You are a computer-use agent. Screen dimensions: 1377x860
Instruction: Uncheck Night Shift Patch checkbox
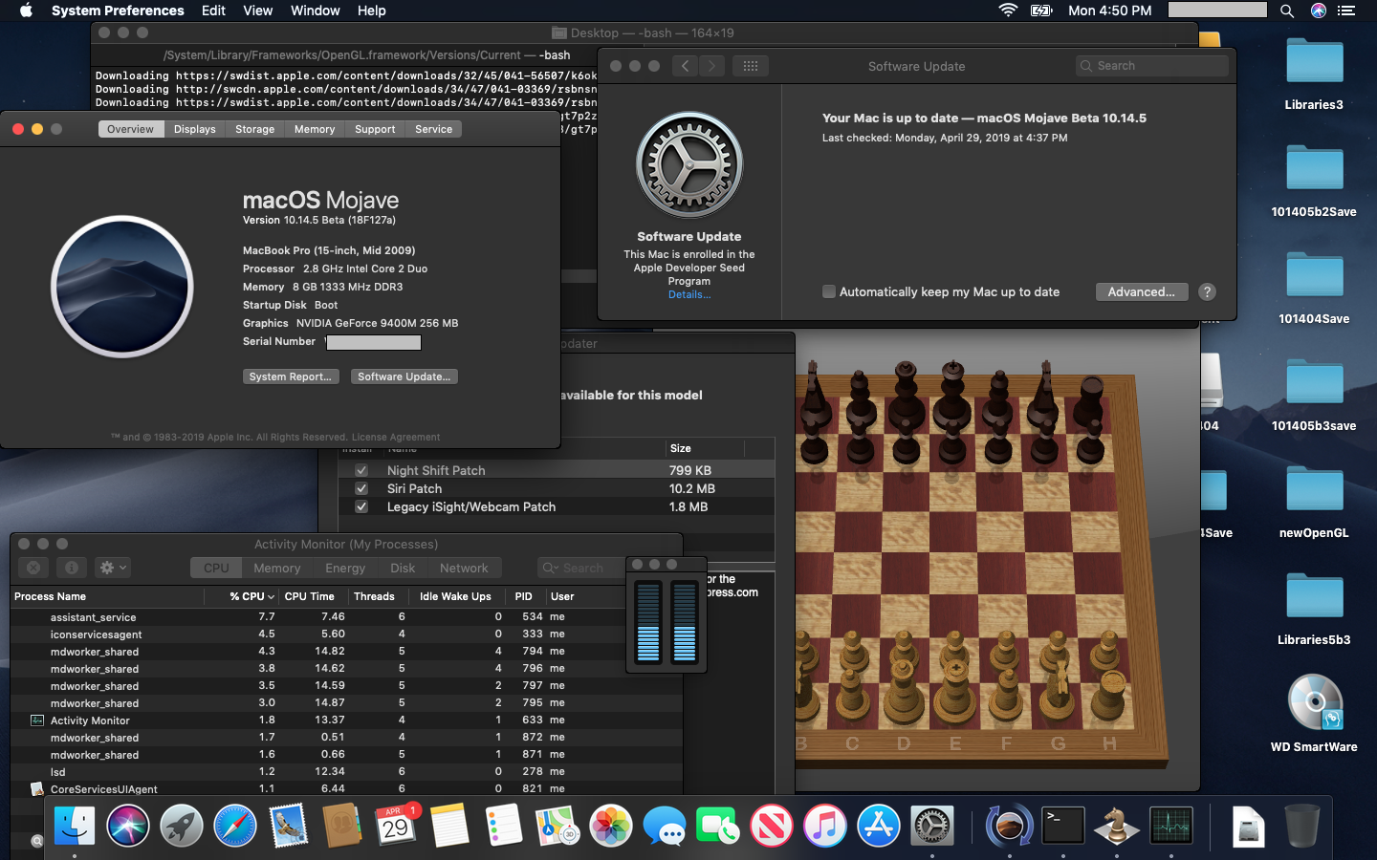point(361,470)
